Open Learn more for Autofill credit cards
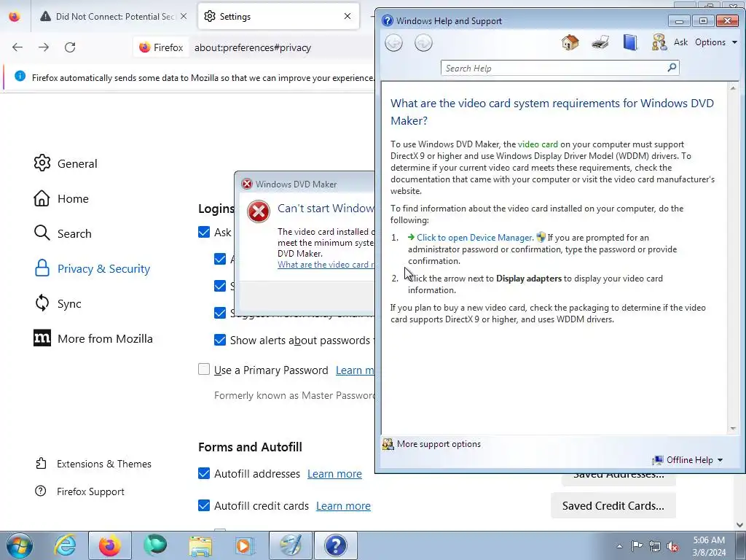Screen dimensions: 746x560 [343, 506]
